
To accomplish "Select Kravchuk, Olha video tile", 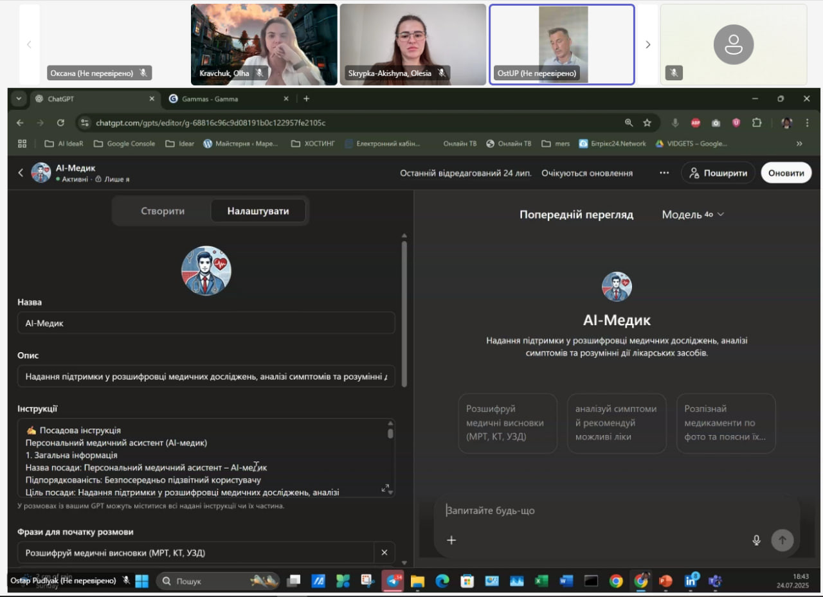I will point(264,44).
